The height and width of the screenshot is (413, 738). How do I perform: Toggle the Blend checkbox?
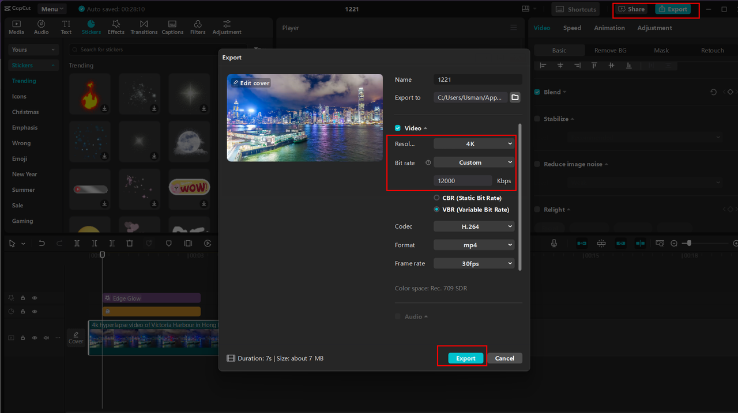(537, 92)
